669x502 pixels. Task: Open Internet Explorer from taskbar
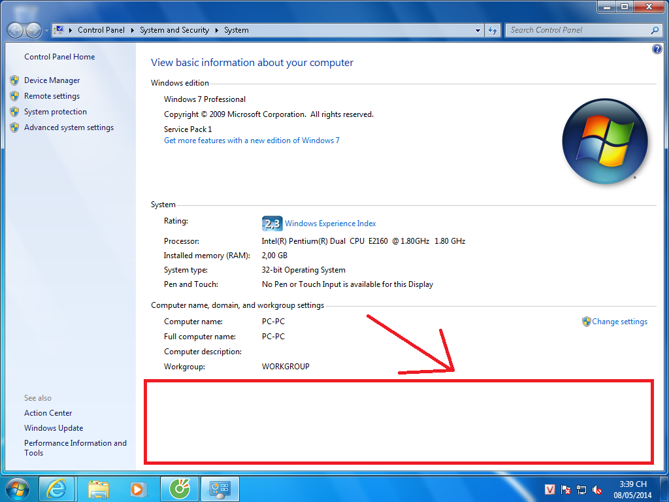point(57,489)
